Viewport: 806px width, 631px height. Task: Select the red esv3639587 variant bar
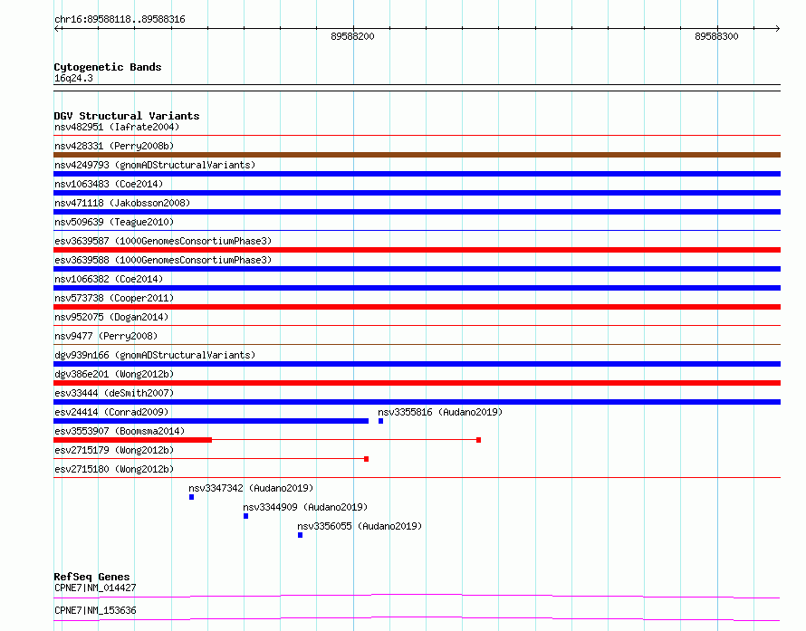[x=417, y=250]
